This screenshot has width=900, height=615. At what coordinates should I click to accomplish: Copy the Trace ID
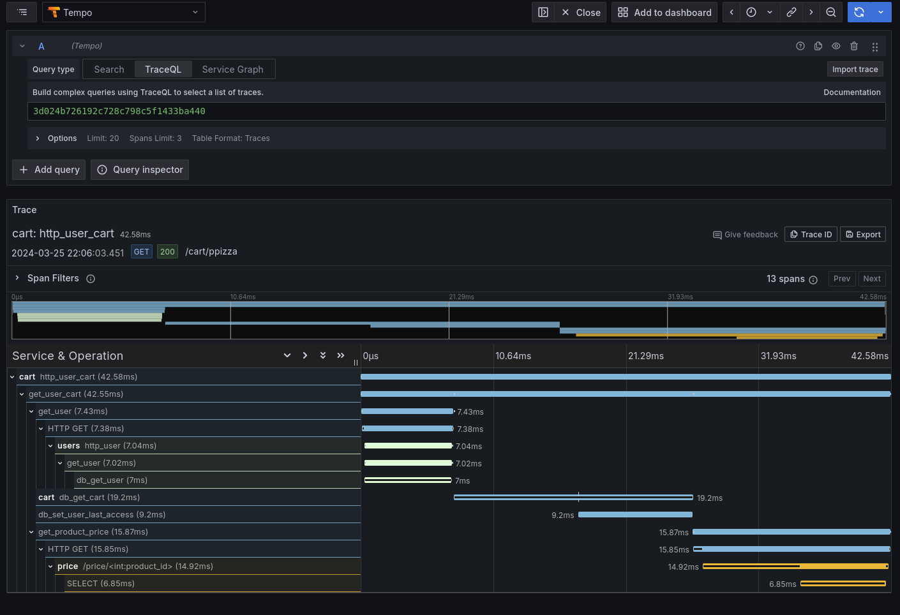[811, 235]
